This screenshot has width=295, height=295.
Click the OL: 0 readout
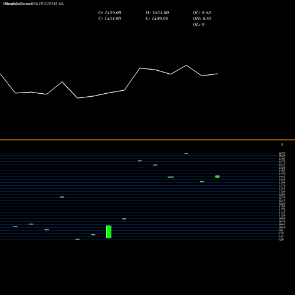tap(199, 25)
